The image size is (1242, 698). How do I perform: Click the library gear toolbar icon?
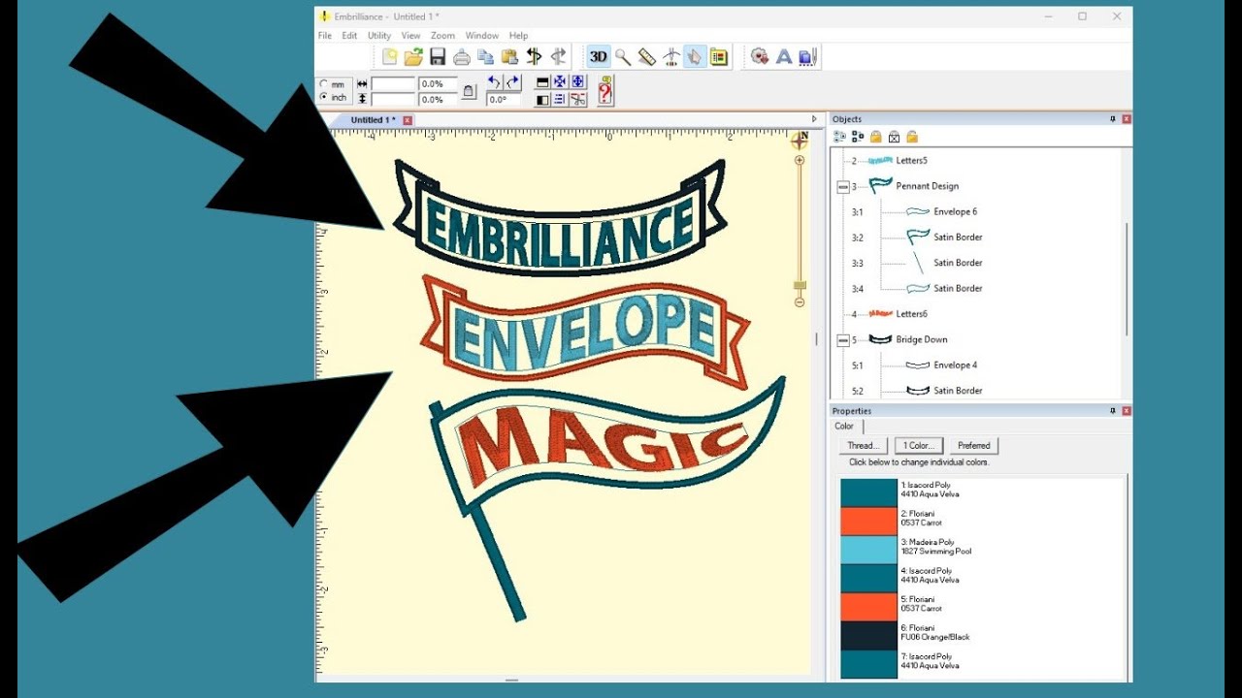click(760, 57)
